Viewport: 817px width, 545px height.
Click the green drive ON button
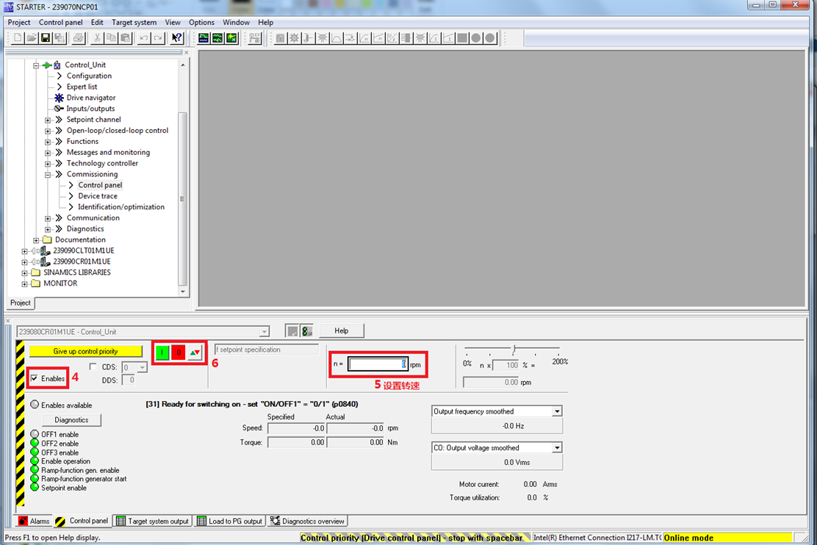coord(162,353)
